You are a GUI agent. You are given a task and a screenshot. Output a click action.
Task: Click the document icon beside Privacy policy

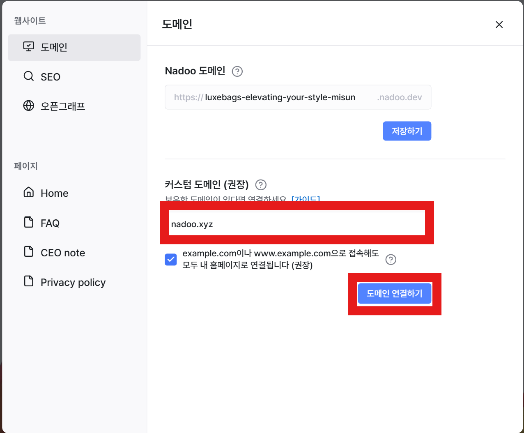pyautogui.click(x=29, y=281)
